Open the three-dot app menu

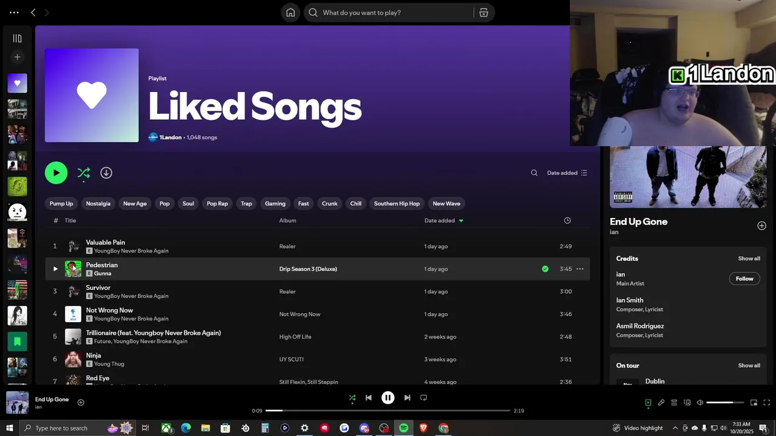[x=14, y=13]
